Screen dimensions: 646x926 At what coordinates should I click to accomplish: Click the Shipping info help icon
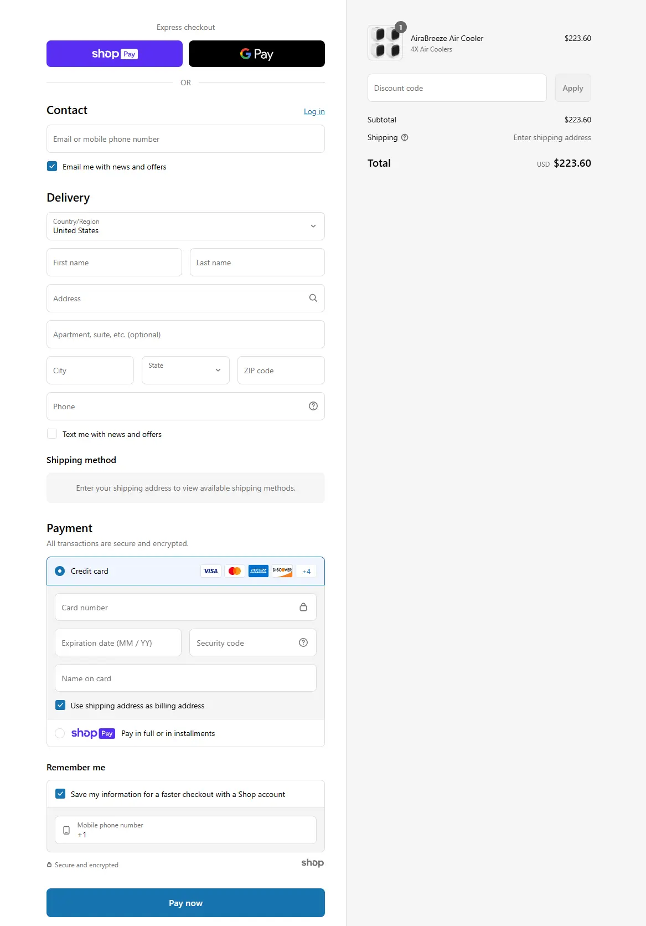coord(405,137)
